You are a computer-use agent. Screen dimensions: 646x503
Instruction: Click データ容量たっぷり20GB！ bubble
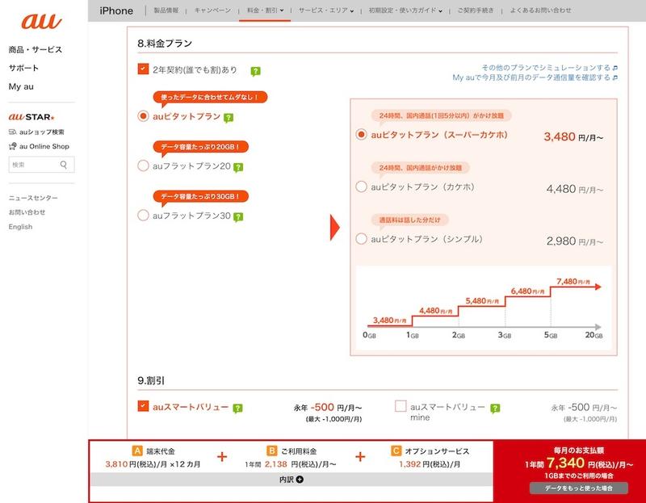tap(200, 147)
